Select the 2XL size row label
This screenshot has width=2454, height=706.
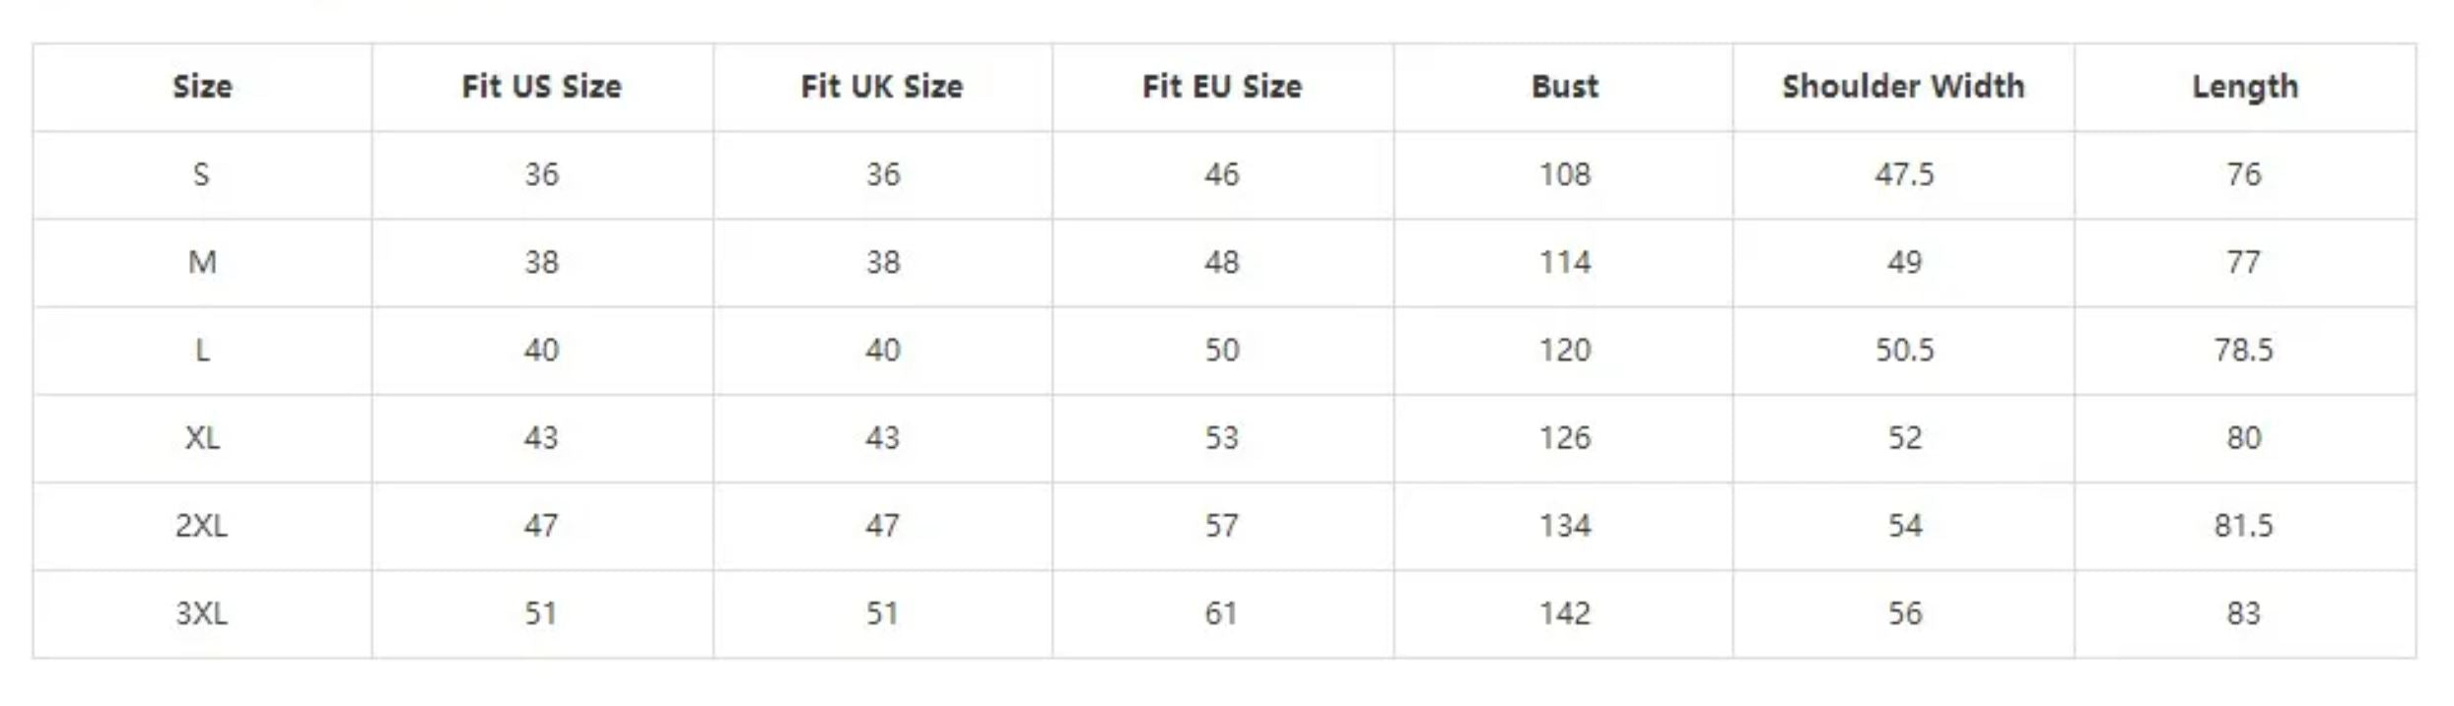(x=202, y=525)
